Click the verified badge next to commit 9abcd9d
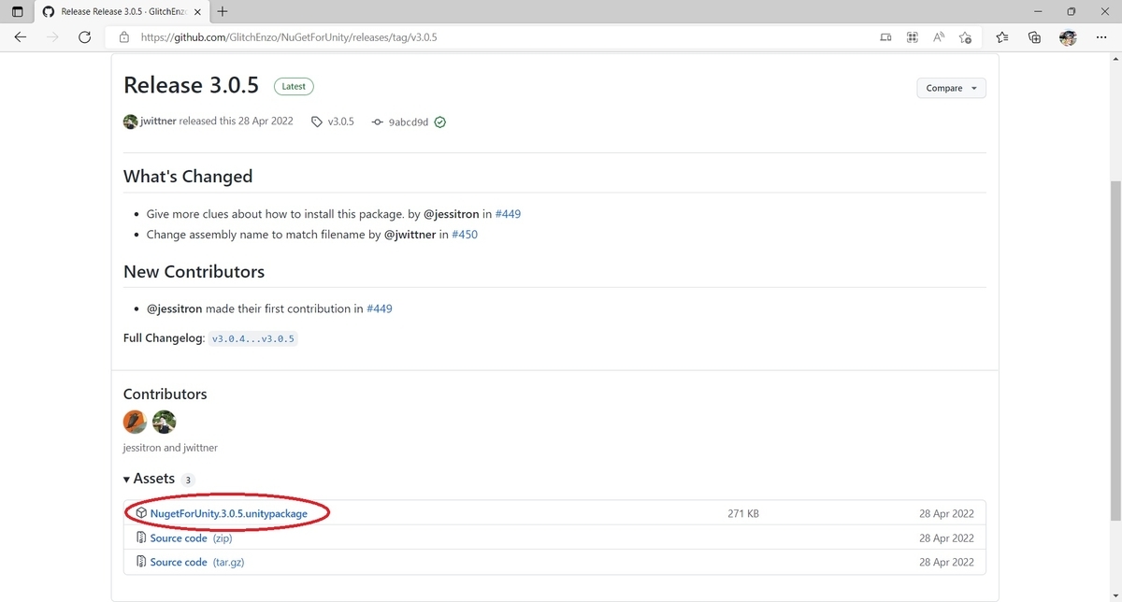The height and width of the screenshot is (602, 1122). pos(439,122)
